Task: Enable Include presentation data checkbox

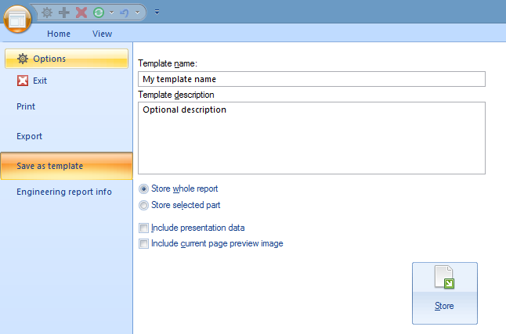Action: coord(143,228)
